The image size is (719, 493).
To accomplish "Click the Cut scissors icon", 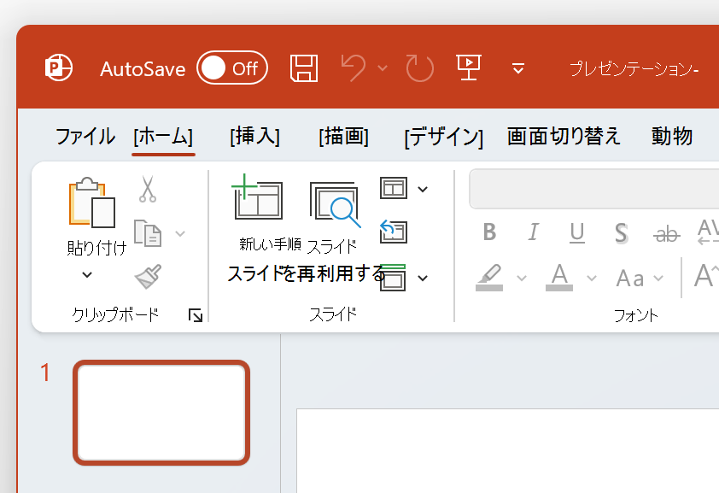I will [147, 189].
